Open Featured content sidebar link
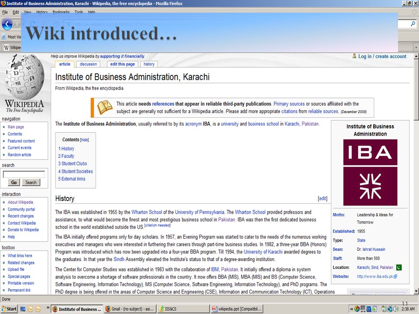The height and width of the screenshot is (314, 419). [x=21, y=141]
